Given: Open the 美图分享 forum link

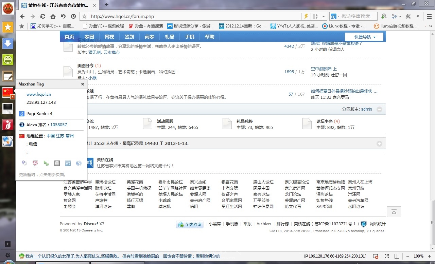Looking at the screenshot, I should tap(86, 65).
